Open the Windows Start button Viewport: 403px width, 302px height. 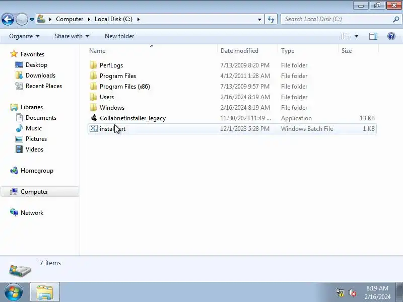(14, 292)
